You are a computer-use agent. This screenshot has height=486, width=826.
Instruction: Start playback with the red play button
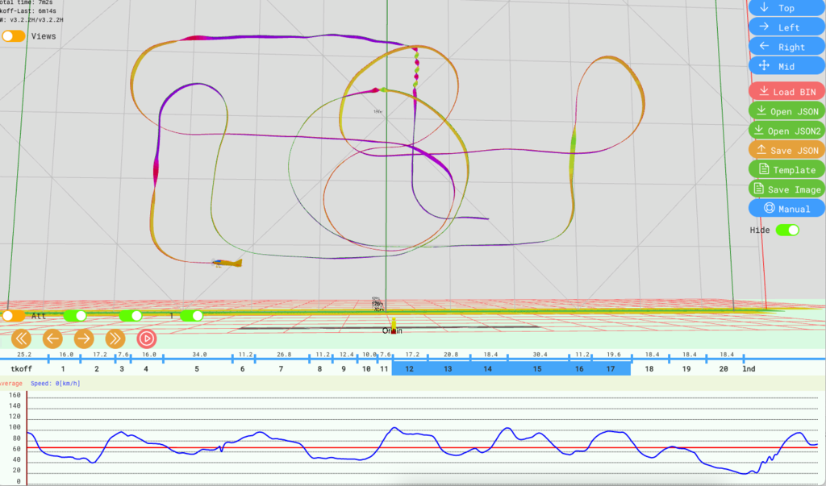[x=147, y=339]
